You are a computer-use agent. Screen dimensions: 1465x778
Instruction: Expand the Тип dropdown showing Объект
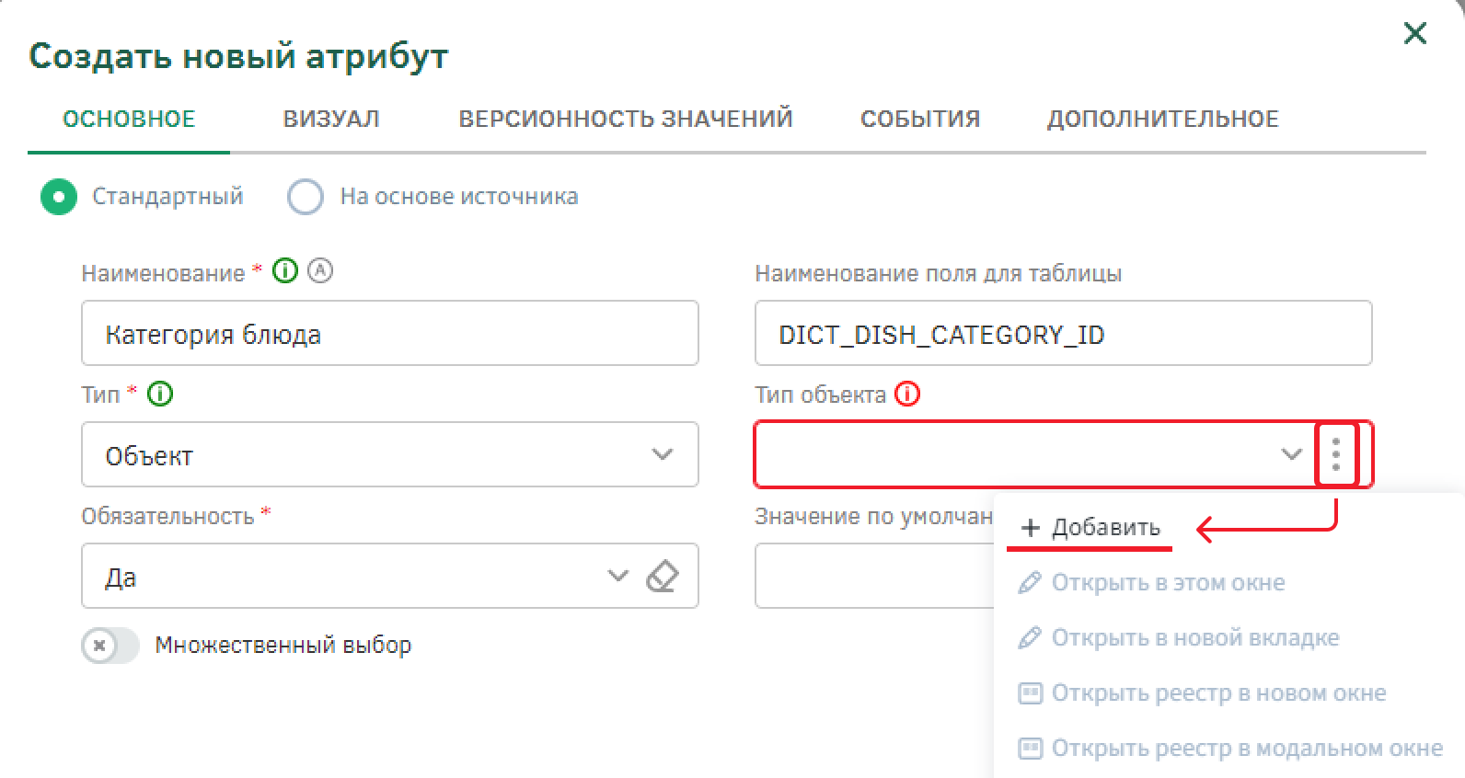point(662,454)
